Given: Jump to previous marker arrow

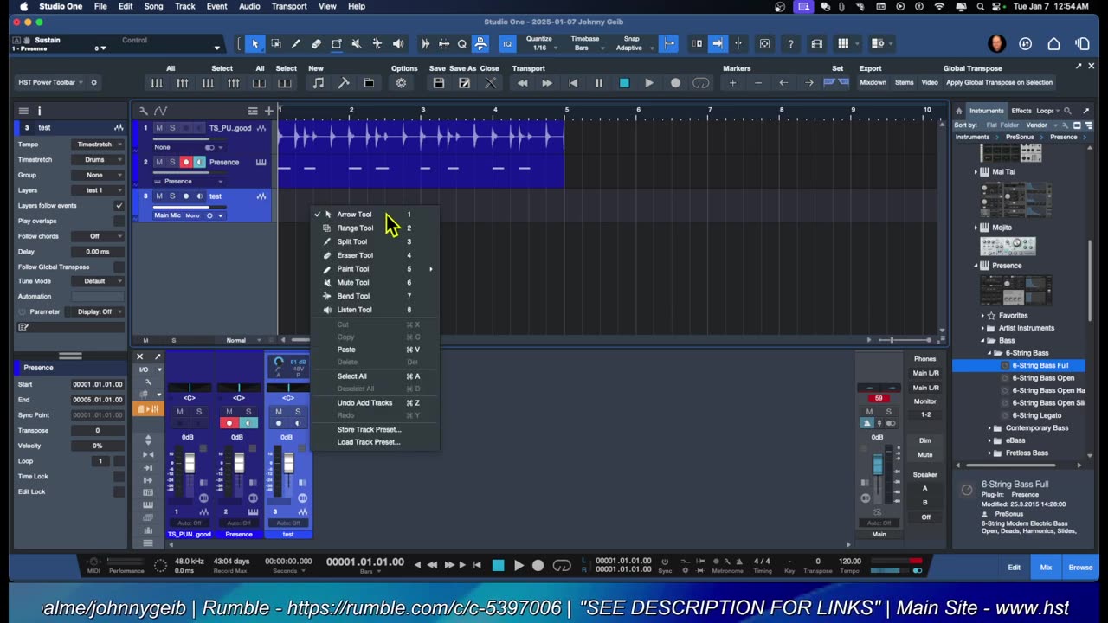Looking at the screenshot, I should (x=783, y=83).
